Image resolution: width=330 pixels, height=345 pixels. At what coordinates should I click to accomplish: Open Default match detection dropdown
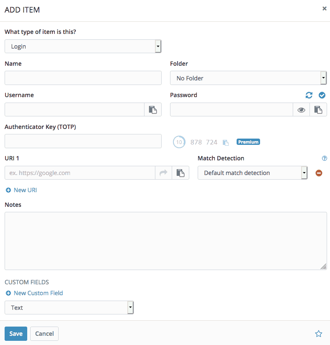[253, 173]
